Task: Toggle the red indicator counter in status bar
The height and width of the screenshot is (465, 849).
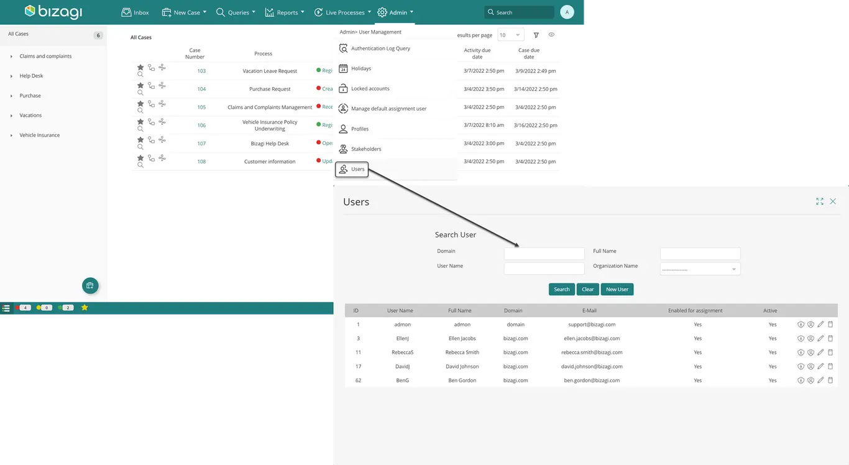Action: click(23, 308)
